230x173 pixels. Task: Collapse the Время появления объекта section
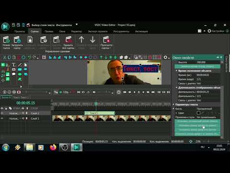coord(176,71)
